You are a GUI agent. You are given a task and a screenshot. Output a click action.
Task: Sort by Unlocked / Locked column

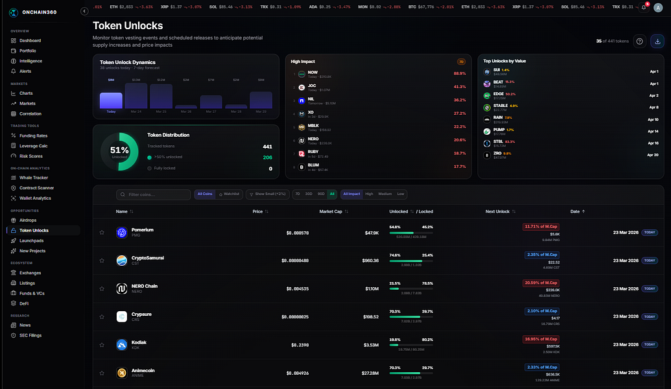point(411,211)
